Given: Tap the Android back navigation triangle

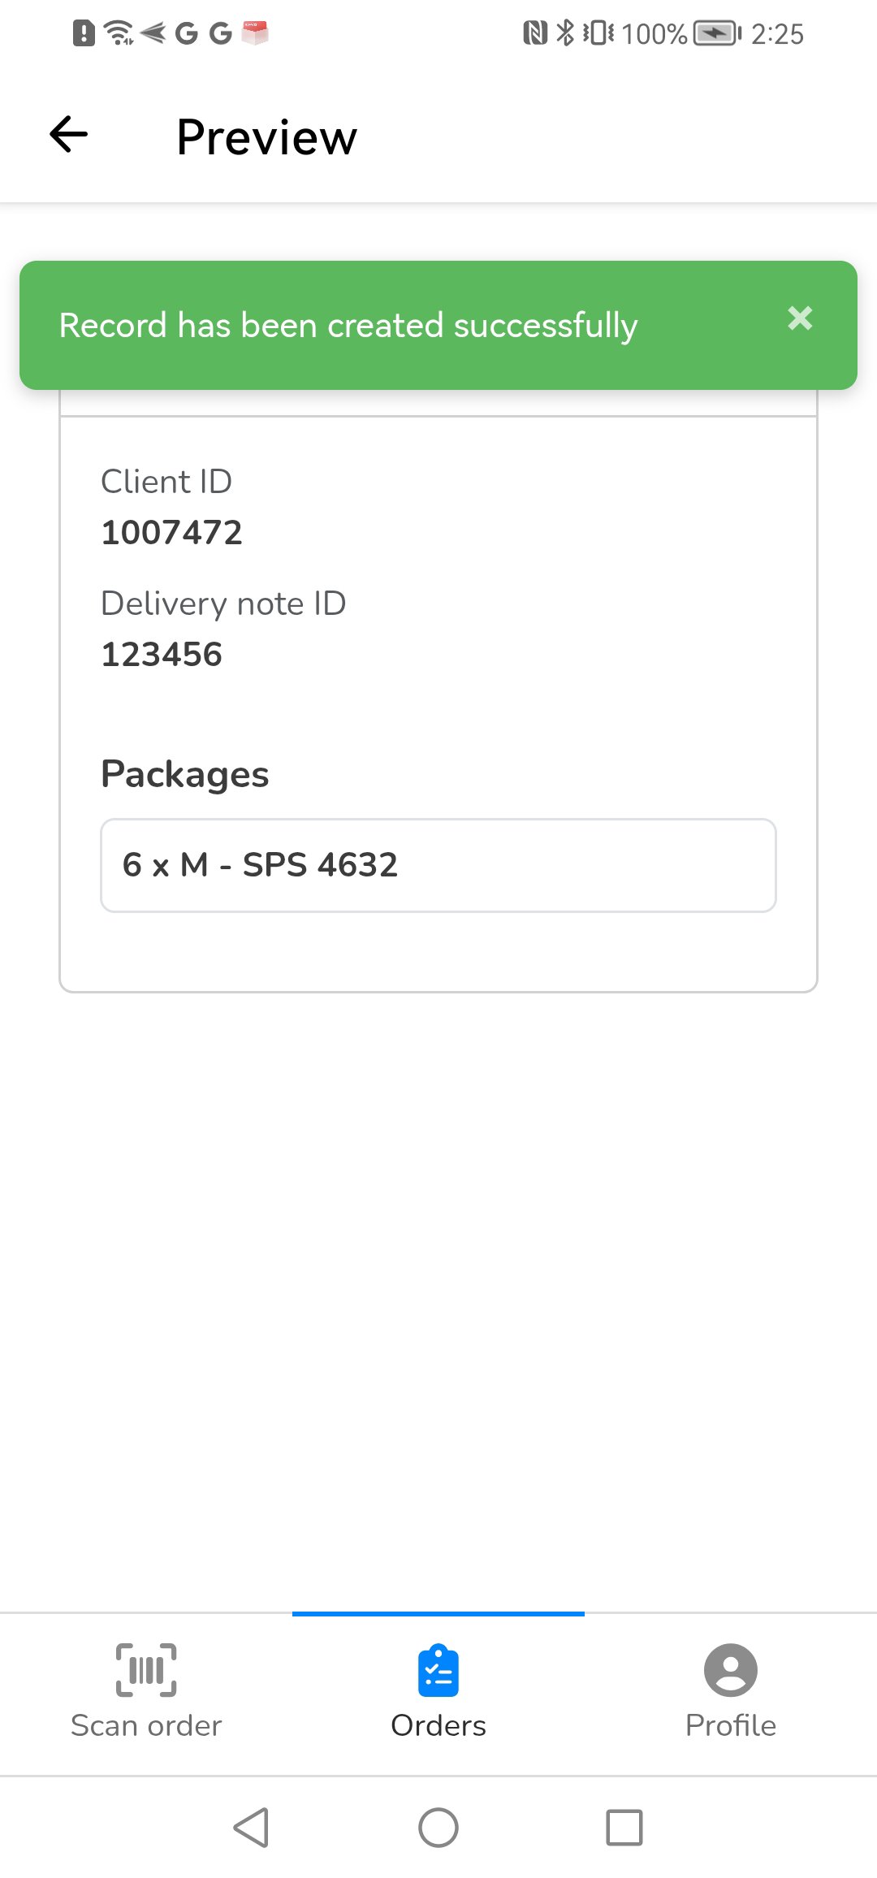Looking at the screenshot, I should click(251, 1828).
